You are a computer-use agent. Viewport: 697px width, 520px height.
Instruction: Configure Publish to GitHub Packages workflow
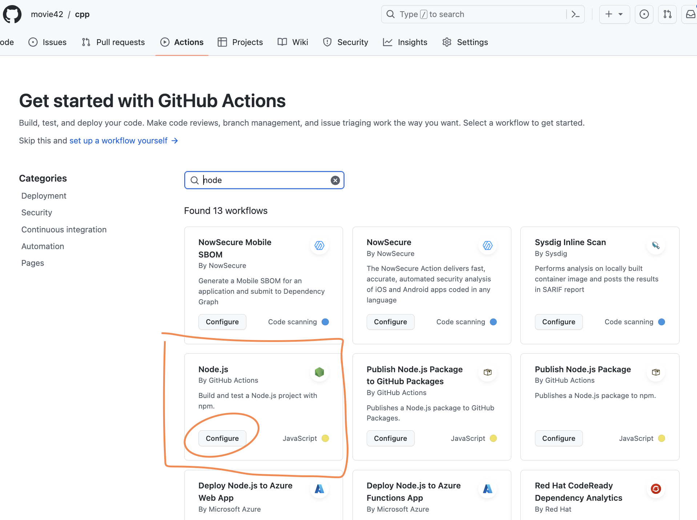(x=391, y=438)
